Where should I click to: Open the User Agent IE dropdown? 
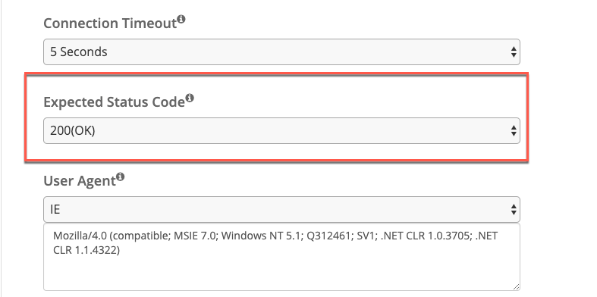(x=281, y=210)
